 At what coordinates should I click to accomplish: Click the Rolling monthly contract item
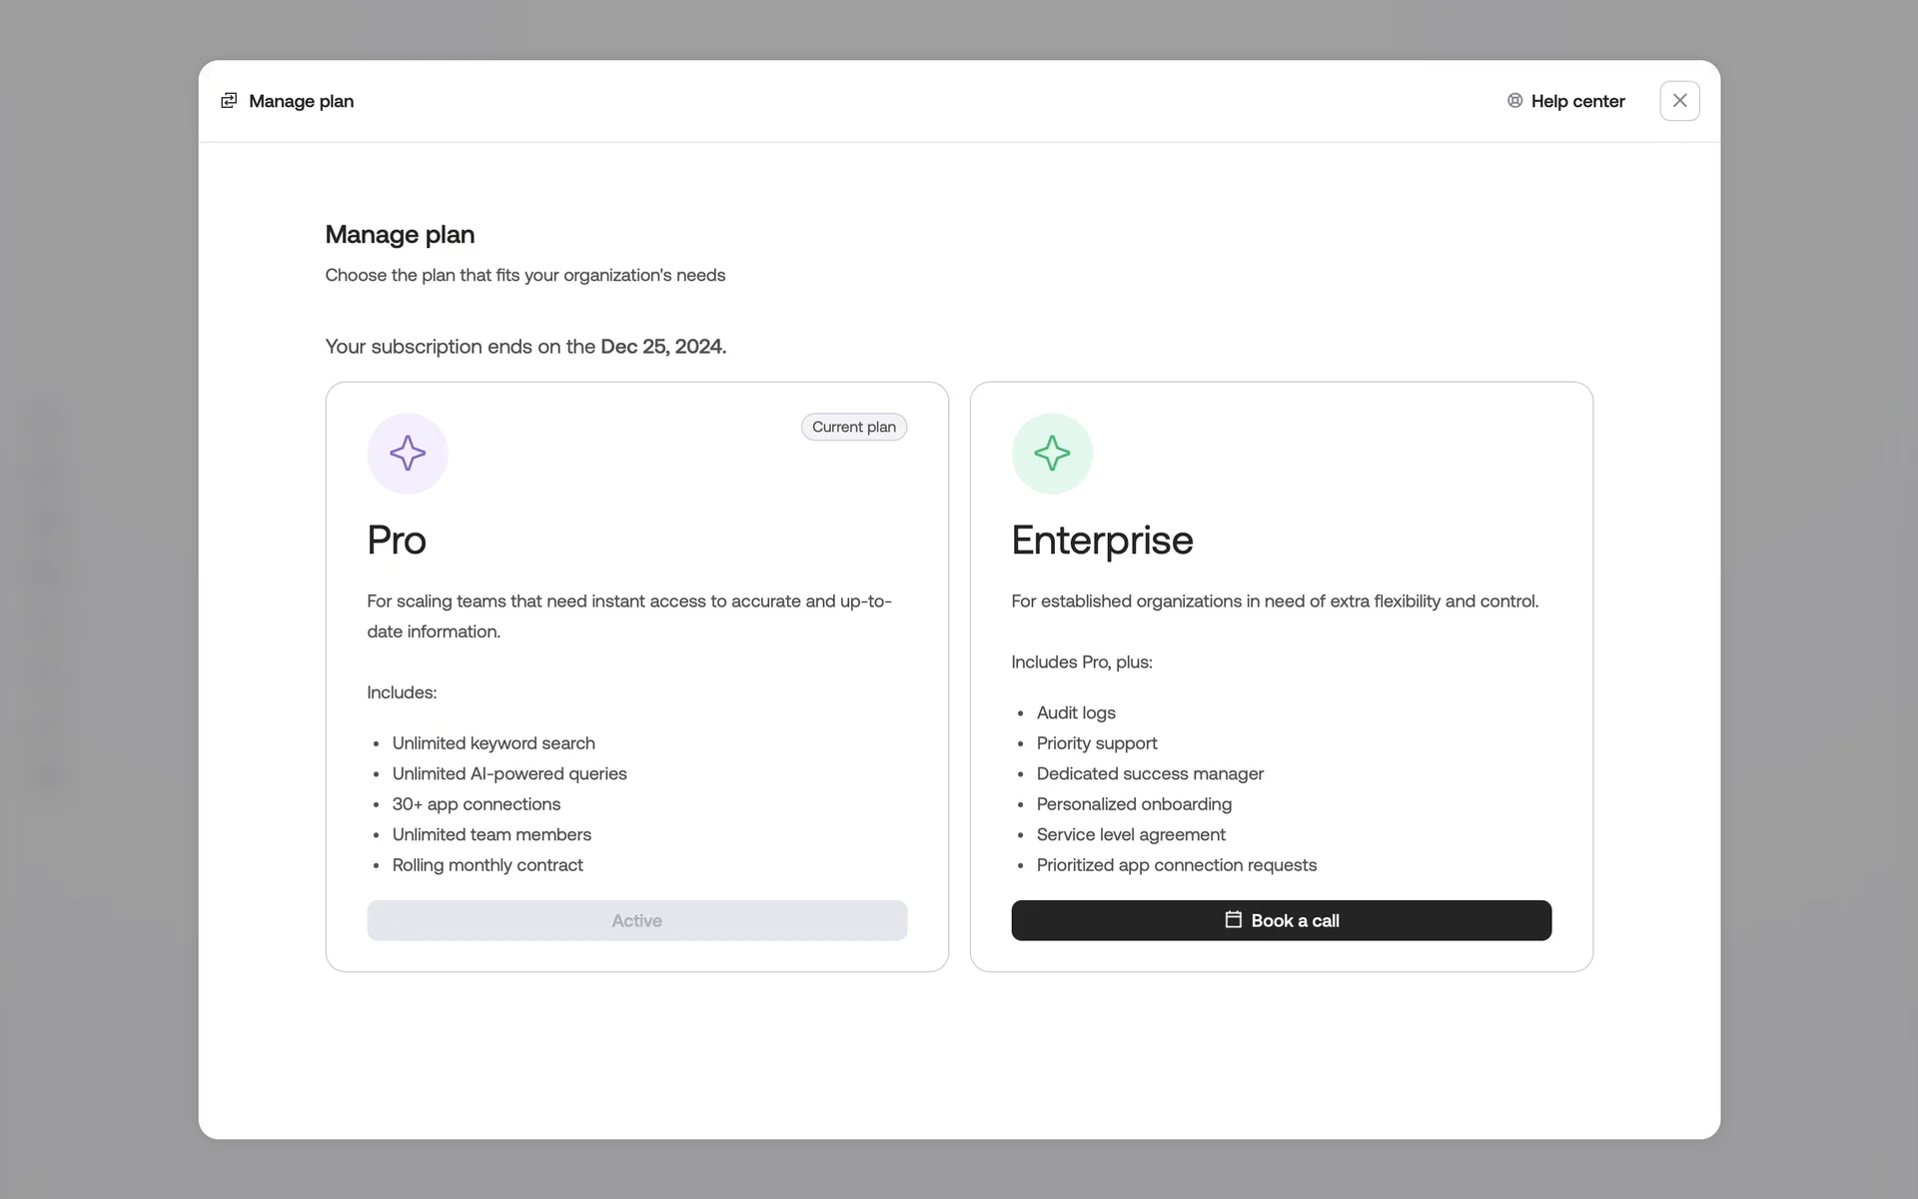coord(487,865)
